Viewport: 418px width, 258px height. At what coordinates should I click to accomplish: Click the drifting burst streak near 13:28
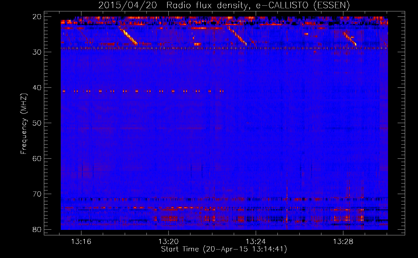350,39
